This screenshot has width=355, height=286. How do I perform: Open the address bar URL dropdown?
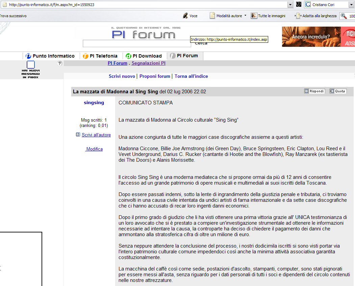290,5
